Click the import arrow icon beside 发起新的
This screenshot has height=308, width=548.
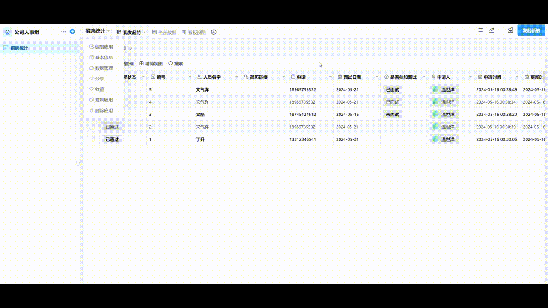[x=510, y=30]
